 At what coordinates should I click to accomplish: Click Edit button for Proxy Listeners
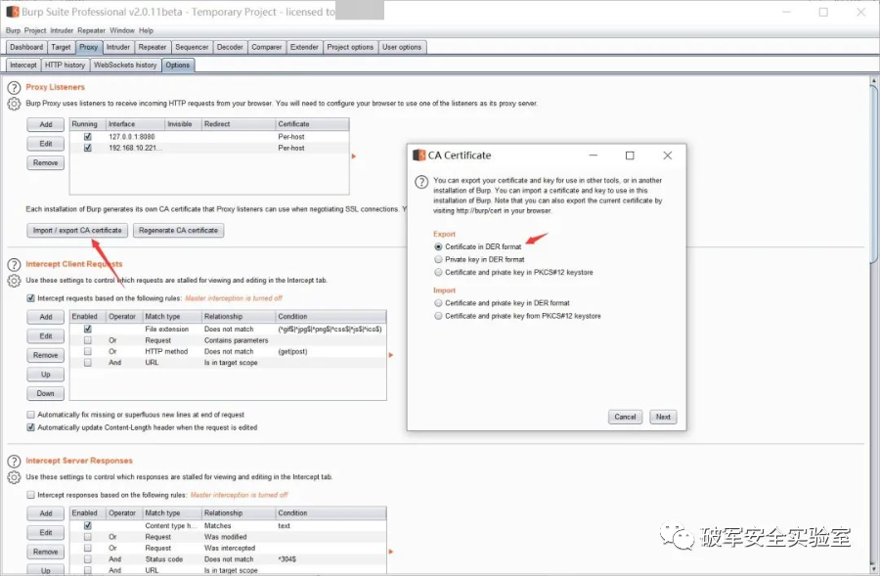coord(45,144)
